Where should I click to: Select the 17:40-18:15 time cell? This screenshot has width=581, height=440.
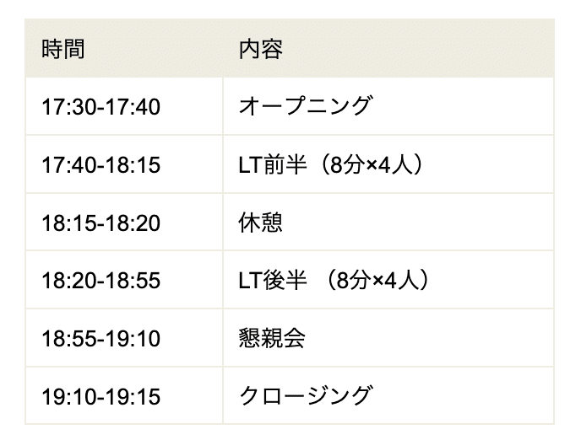(x=100, y=165)
